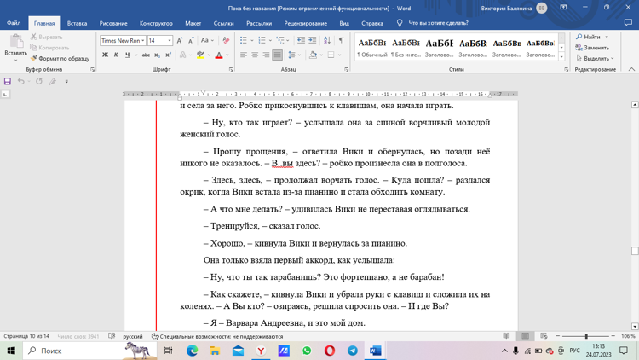Enable justified paragraph alignment
Screen dimensions: 639x360
click(x=278, y=55)
